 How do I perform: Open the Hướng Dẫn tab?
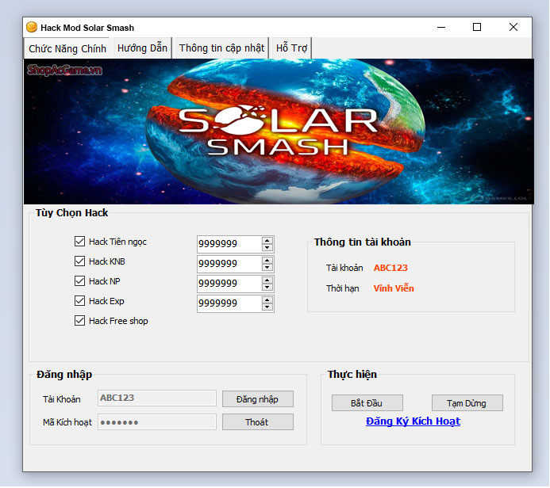142,48
